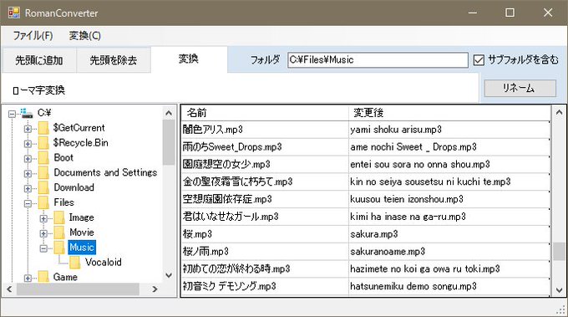Viewport: 568px width, 317px height.
Task: Select the row 園庭想空の女少.mp3
Action: pos(365,164)
